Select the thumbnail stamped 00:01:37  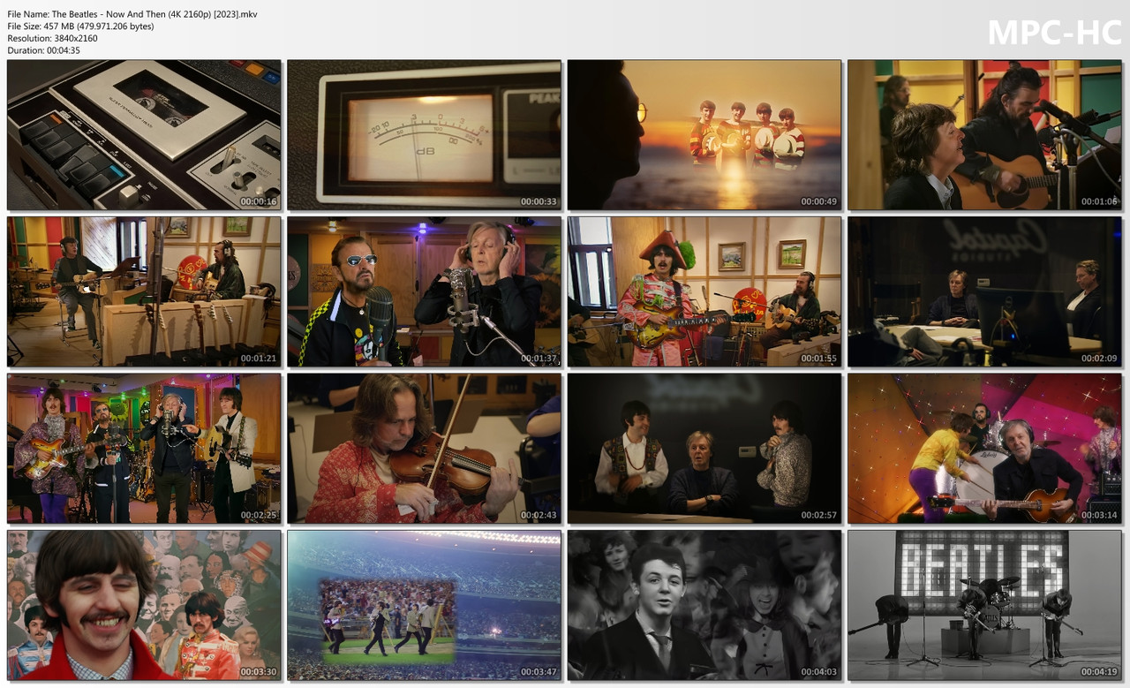tap(424, 291)
